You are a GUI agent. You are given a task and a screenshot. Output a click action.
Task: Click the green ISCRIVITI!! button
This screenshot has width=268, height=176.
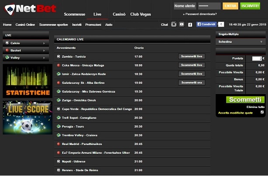point(250,6)
